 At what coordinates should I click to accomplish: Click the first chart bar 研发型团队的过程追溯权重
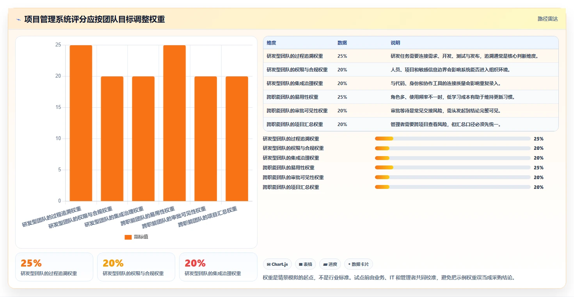81,123
